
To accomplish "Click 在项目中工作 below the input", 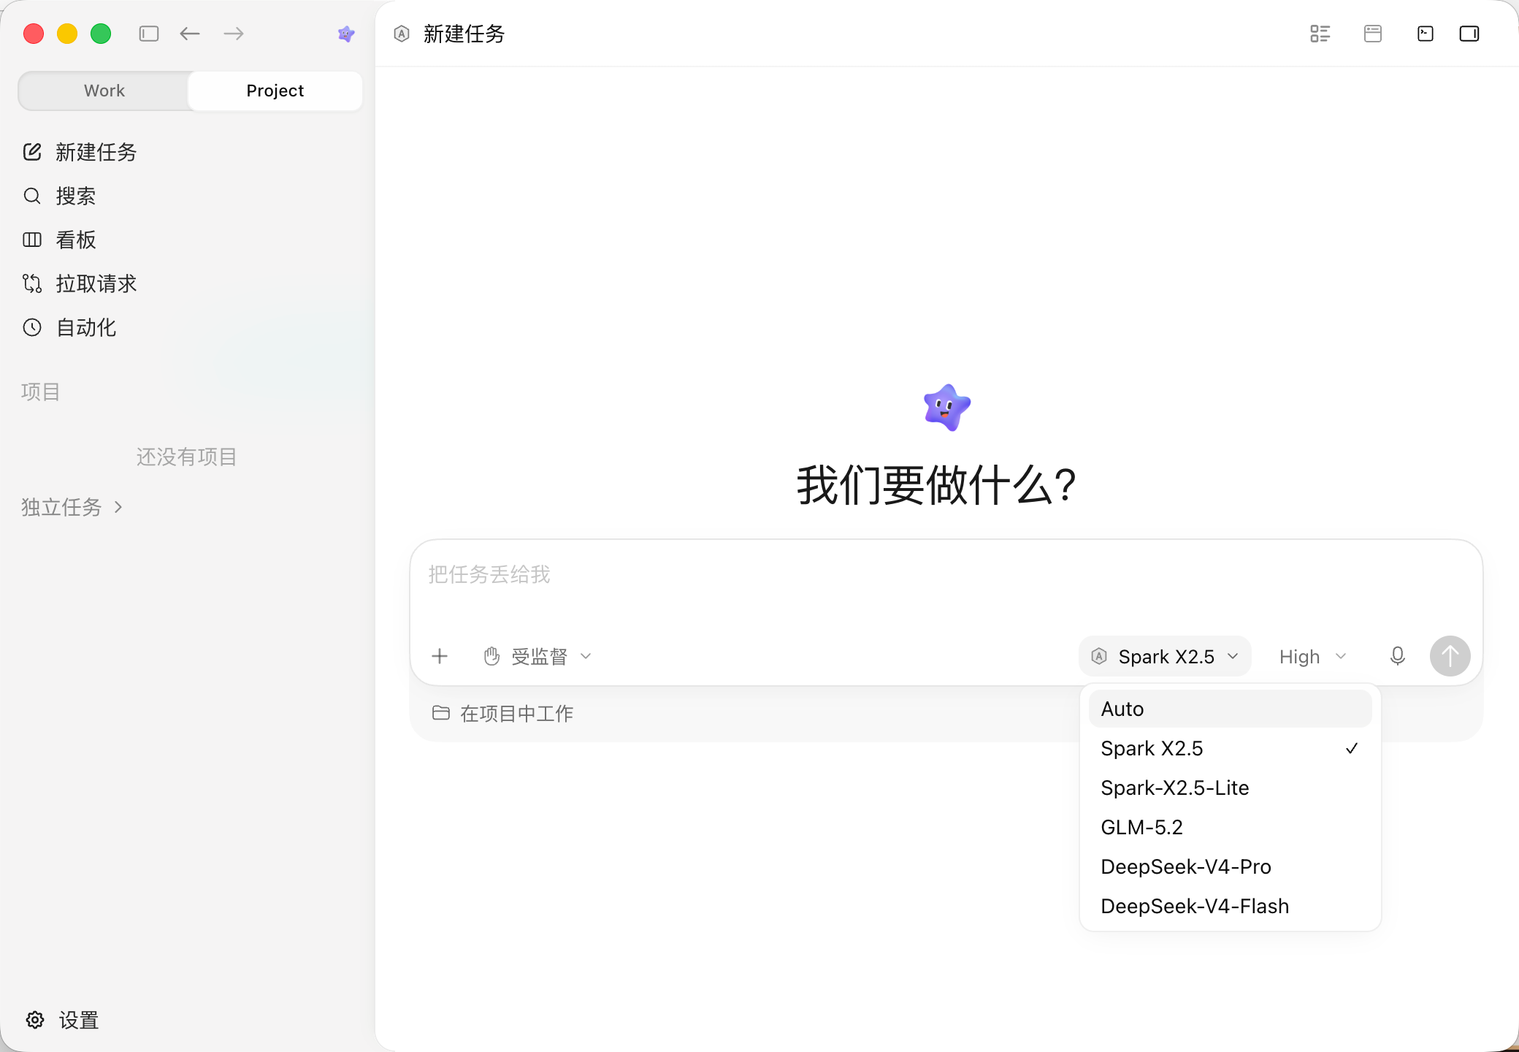I will [x=502, y=713].
